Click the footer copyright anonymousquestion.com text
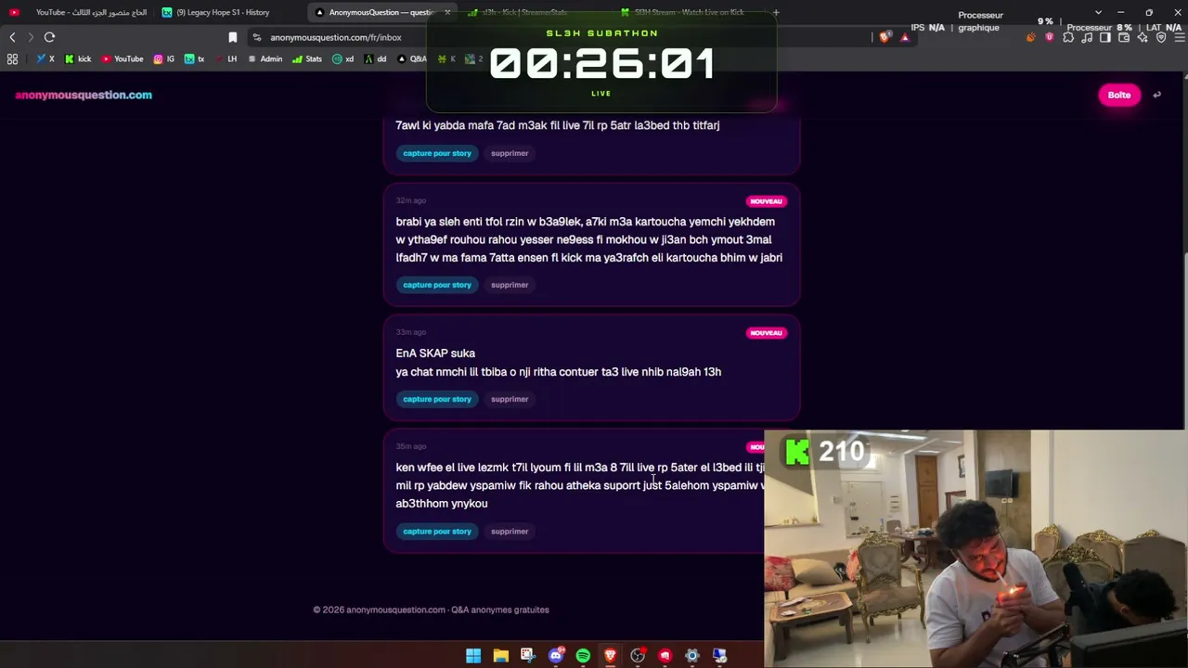This screenshot has width=1188, height=668. (x=431, y=610)
